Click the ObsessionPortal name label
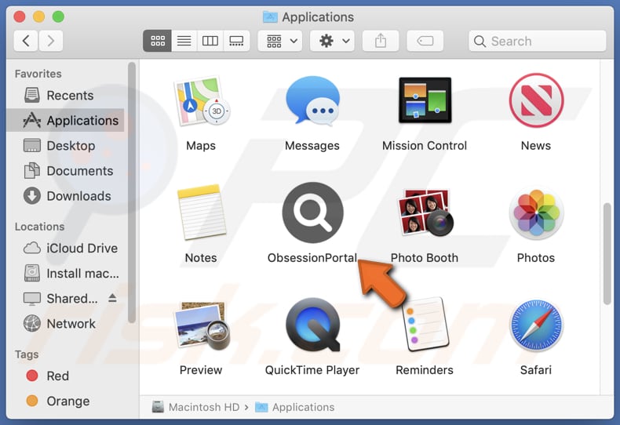620x425 pixels. pyautogui.click(x=312, y=258)
